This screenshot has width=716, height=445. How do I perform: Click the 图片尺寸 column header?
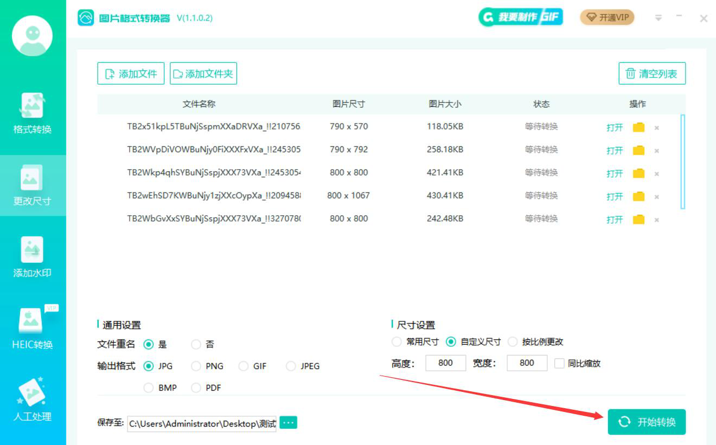[349, 104]
